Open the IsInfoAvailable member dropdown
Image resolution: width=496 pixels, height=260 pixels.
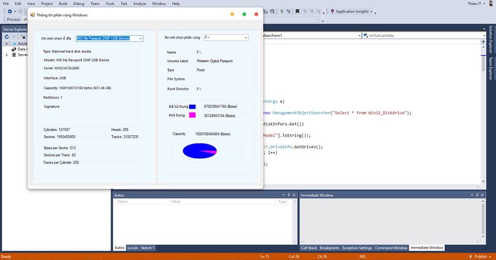tap(484, 36)
